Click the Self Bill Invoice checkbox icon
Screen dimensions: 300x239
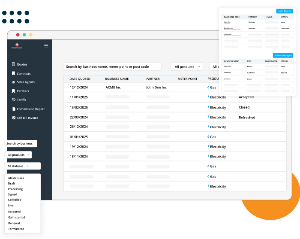click(x=14, y=118)
